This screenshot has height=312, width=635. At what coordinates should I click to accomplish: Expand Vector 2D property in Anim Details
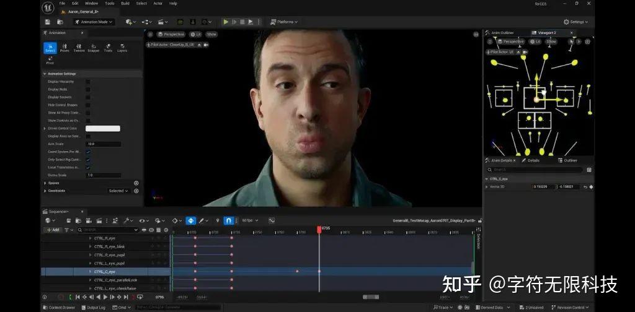pos(486,187)
